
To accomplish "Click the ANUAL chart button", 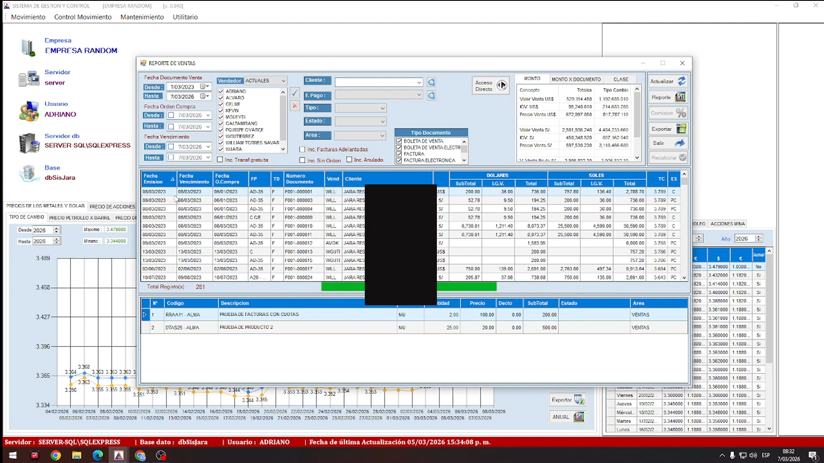I will 568,417.
